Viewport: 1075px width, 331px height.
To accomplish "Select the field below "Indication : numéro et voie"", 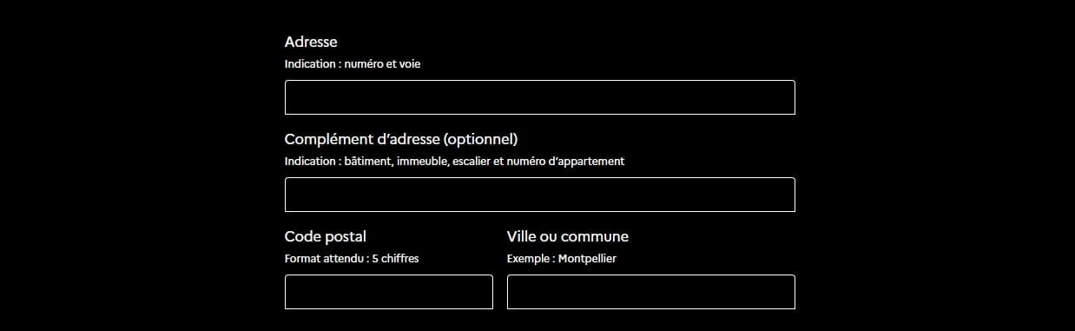I will point(539,97).
